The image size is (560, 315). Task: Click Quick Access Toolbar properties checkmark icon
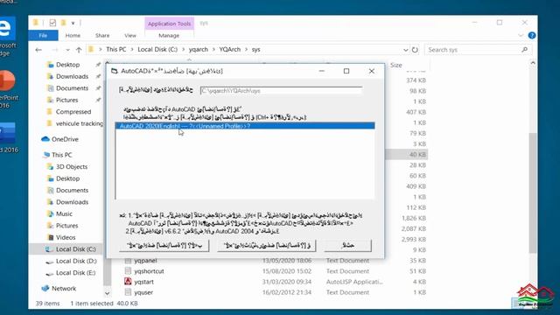coord(52,23)
